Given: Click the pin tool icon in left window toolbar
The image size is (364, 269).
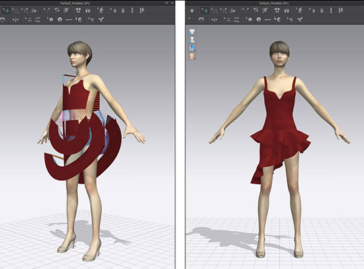Looking at the screenshot, I should [34, 11].
